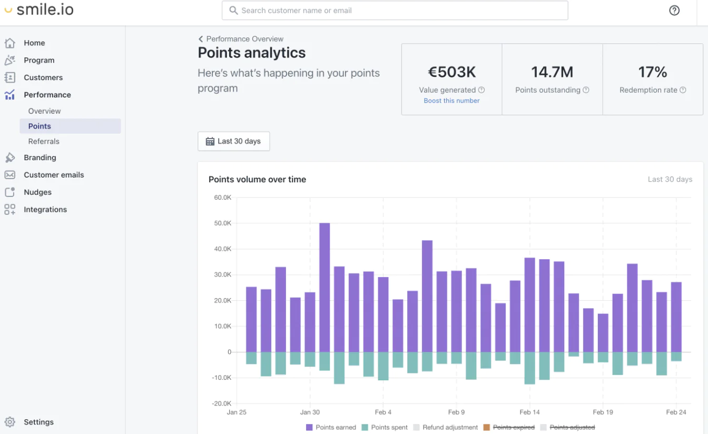708x434 pixels.
Task: Click the purple Points earned color swatch
Action: pyautogui.click(x=310, y=427)
